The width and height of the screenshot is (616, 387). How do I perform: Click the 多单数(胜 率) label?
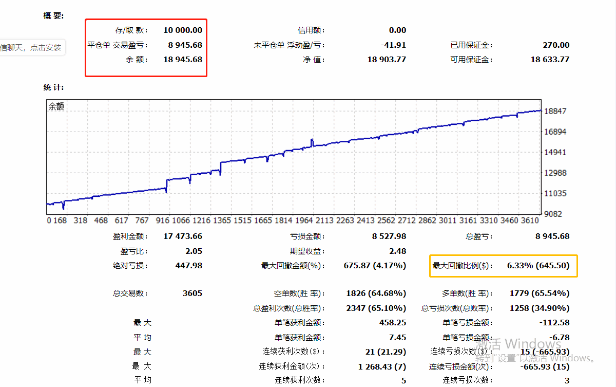click(x=467, y=293)
